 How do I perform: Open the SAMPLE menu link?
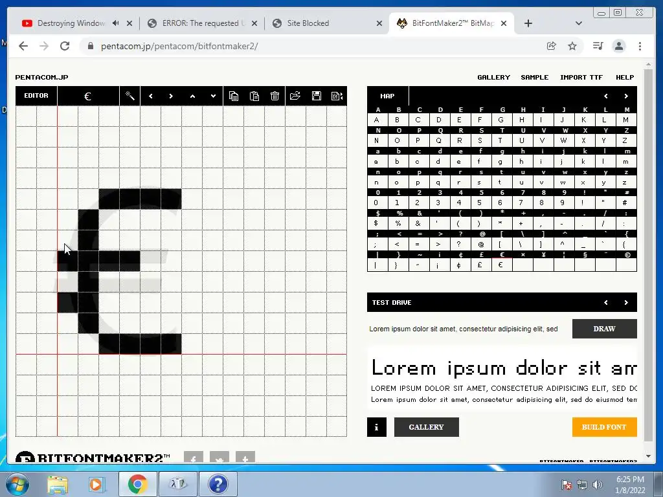pyautogui.click(x=534, y=78)
